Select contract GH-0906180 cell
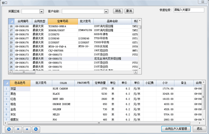209x134 pixels. click(23, 26)
